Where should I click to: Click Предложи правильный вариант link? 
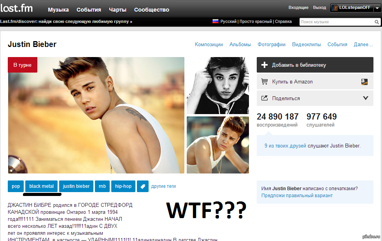tap(297, 196)
